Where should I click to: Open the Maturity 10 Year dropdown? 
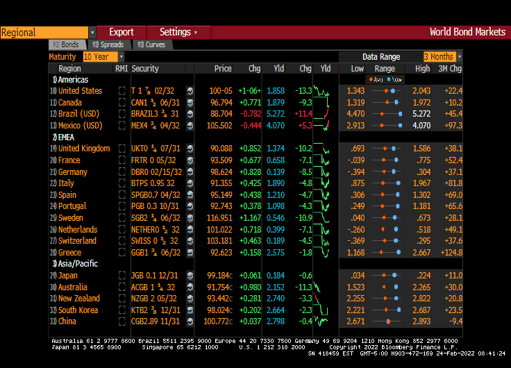pyautogui.click(x=121, y=57)
